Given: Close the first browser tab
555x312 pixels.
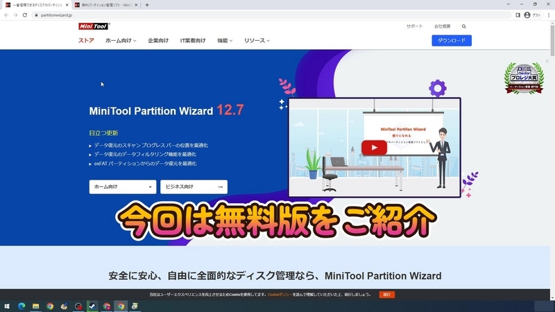Looking at the screenshot, I should tap(67, 5).
